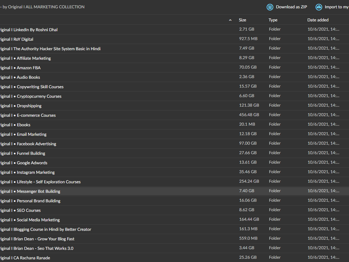Select the Messenger Bot Building folder
This screenshot has height=262, width=349.
38,191
